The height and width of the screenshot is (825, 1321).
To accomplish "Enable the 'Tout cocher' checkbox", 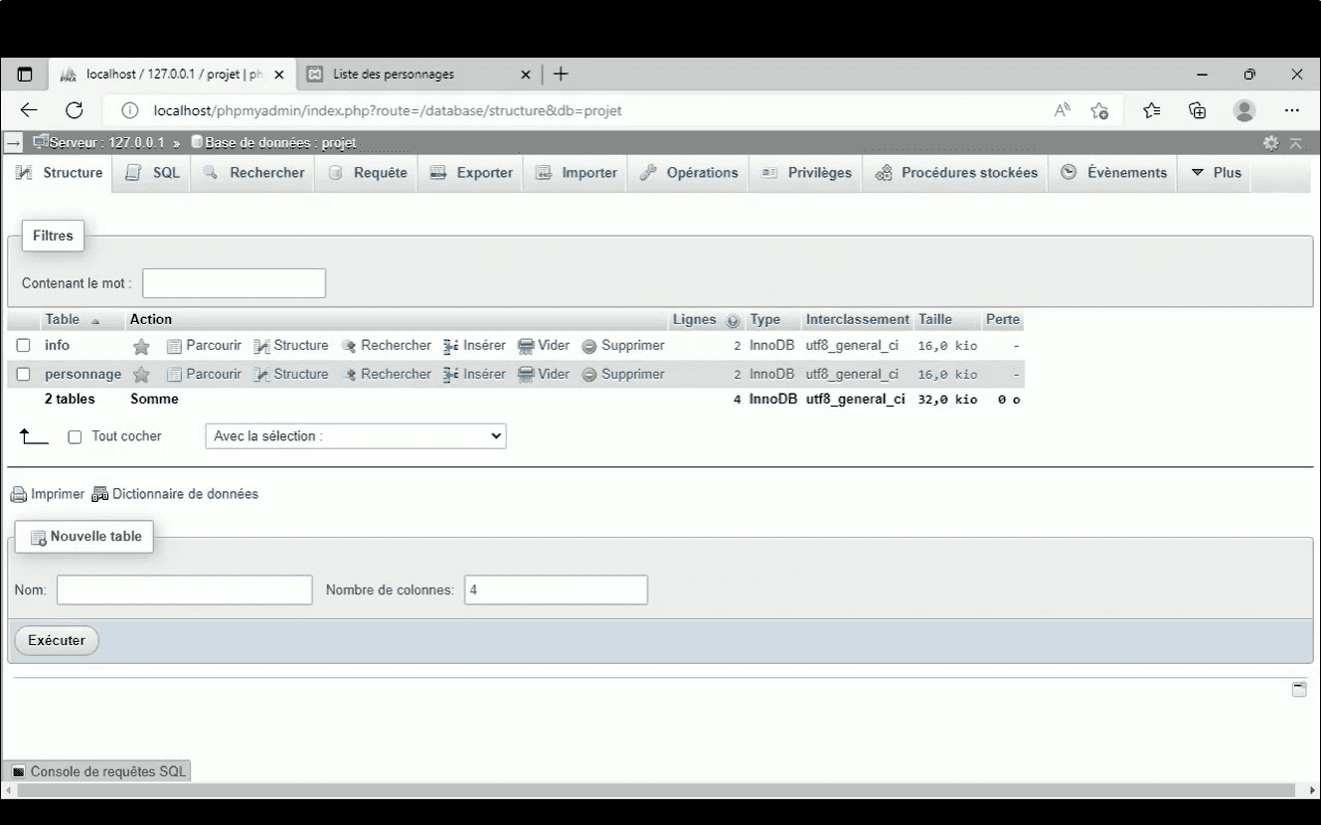I will click(x=74, y=435).
